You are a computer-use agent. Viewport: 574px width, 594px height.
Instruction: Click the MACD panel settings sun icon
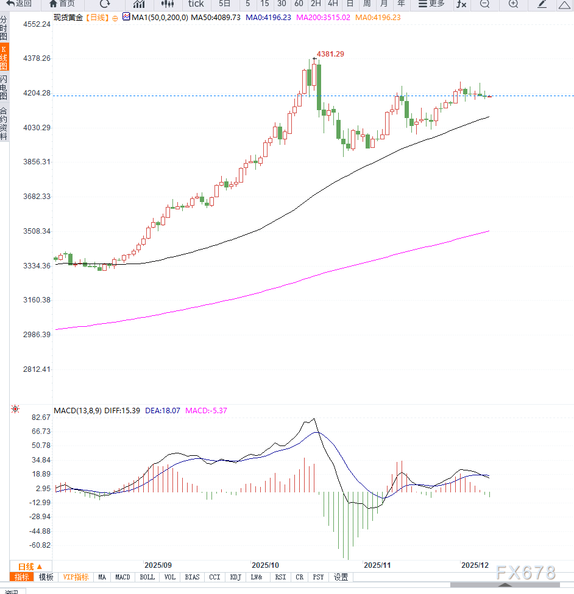pyautogui.click(x=15, y=409)
